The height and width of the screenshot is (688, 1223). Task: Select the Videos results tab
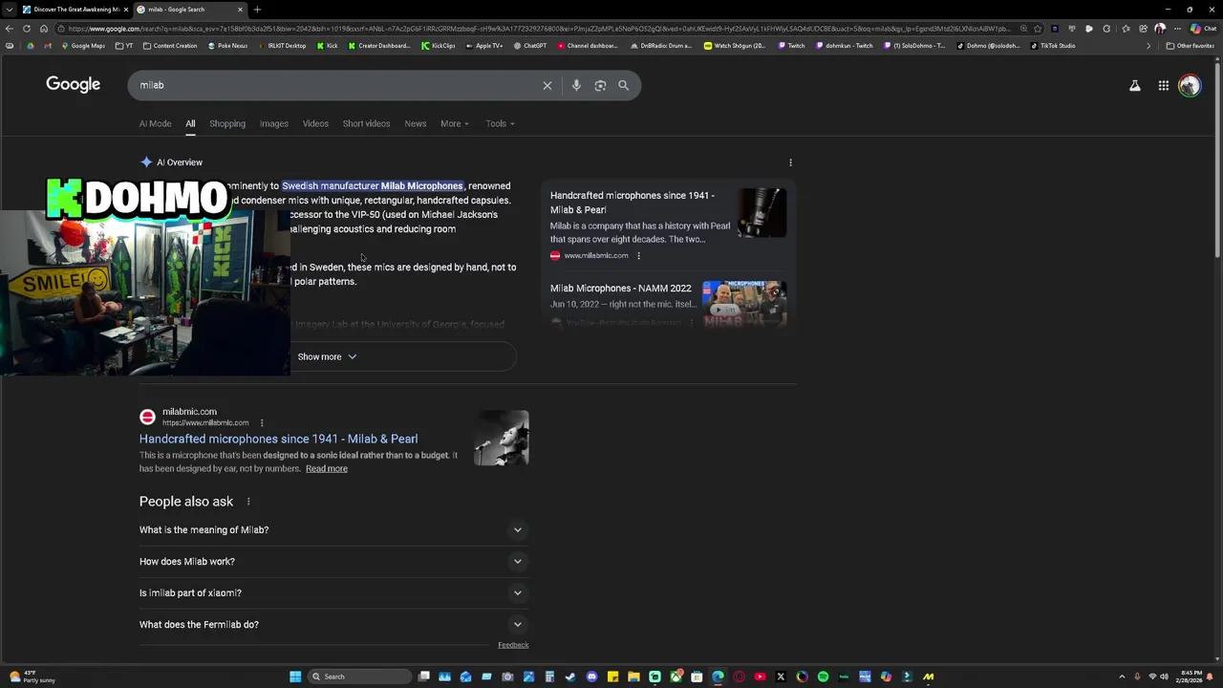point(315,123)
